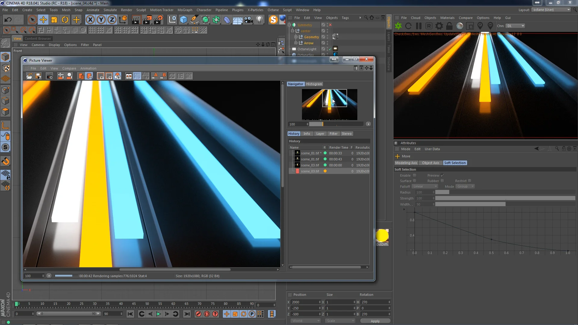Select the yellow OctDiffuse material swatch

(x=382, y=236)
